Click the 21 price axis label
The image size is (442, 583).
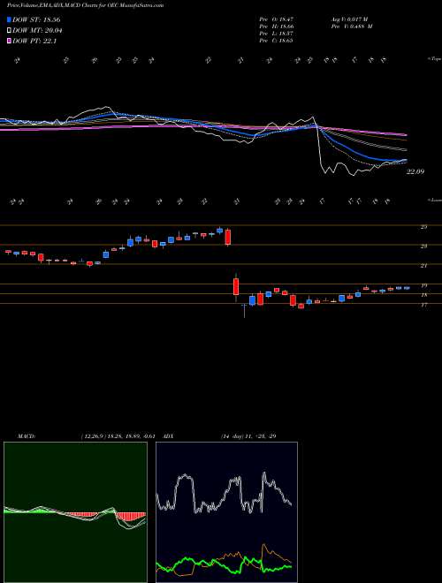(423, 266)
